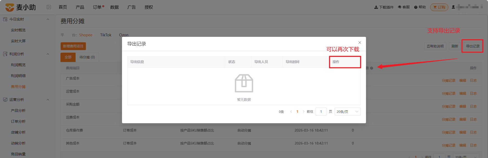Click the 导出记录 button
This screenshot has height=158, width=488.
point(473,46)
